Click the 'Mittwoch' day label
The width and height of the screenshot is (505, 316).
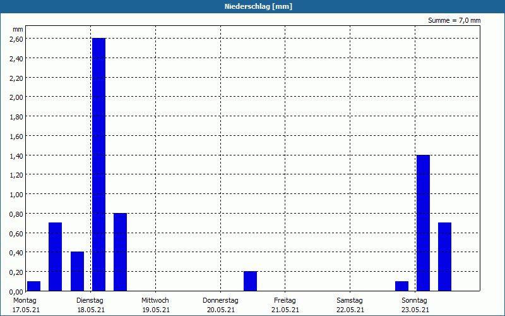point(155,300)
